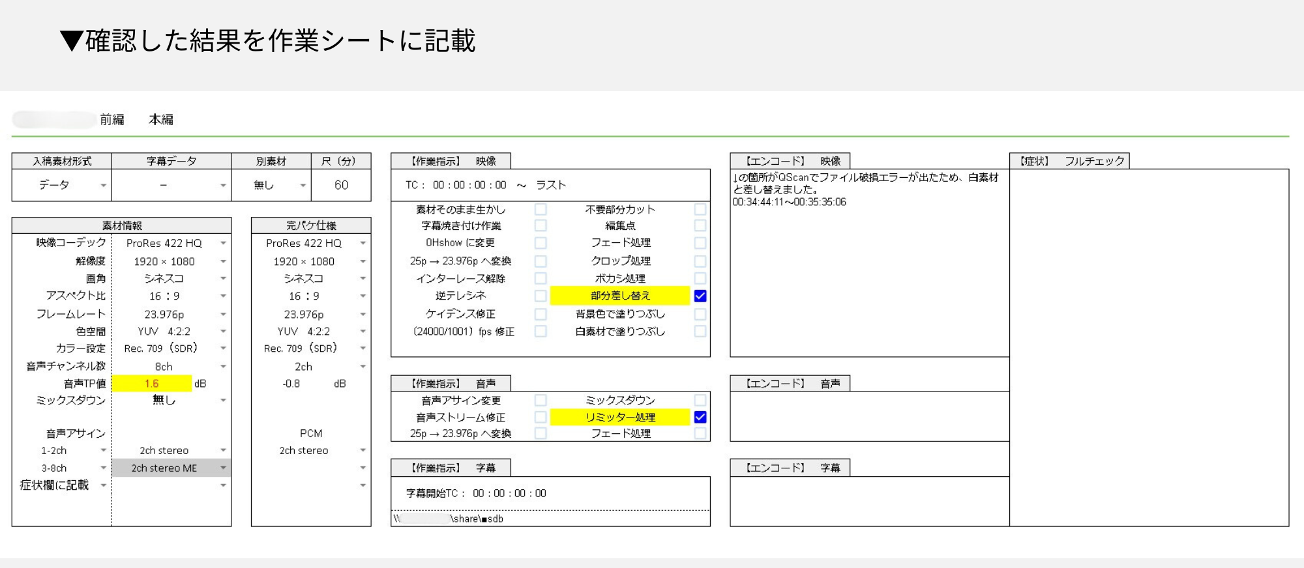The width and height of the screenshot is (1304, 568).
Task: Enable the ボカシ処理 checkbox
Action: point(700,278)
